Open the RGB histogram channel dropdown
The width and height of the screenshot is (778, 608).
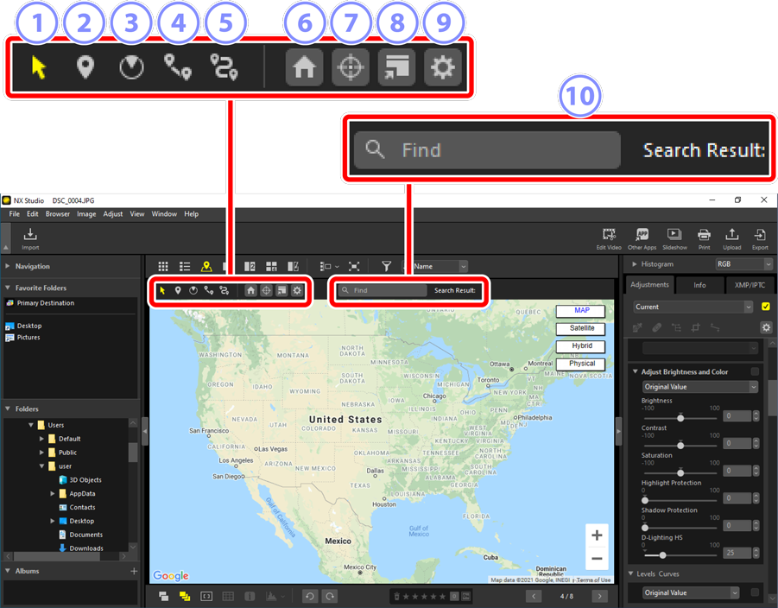click(743, 264)
